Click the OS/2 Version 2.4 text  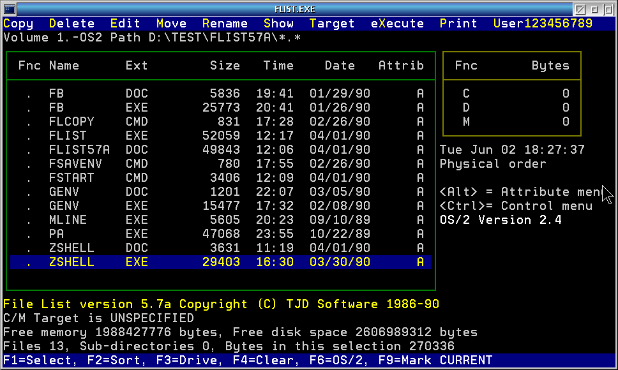501,220
